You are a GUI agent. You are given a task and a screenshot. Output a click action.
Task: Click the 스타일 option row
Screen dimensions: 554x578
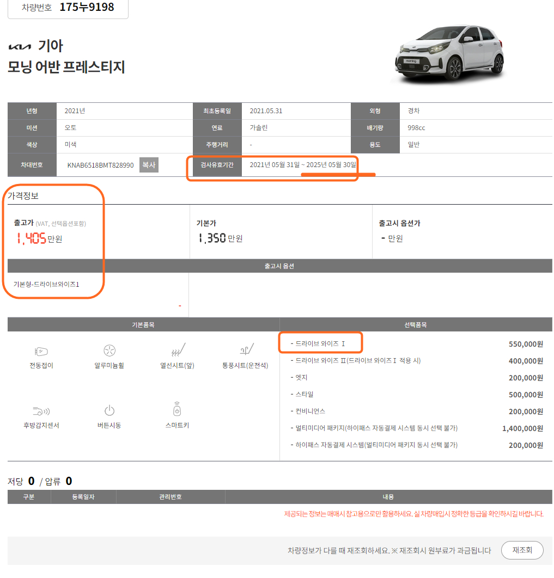417,395
